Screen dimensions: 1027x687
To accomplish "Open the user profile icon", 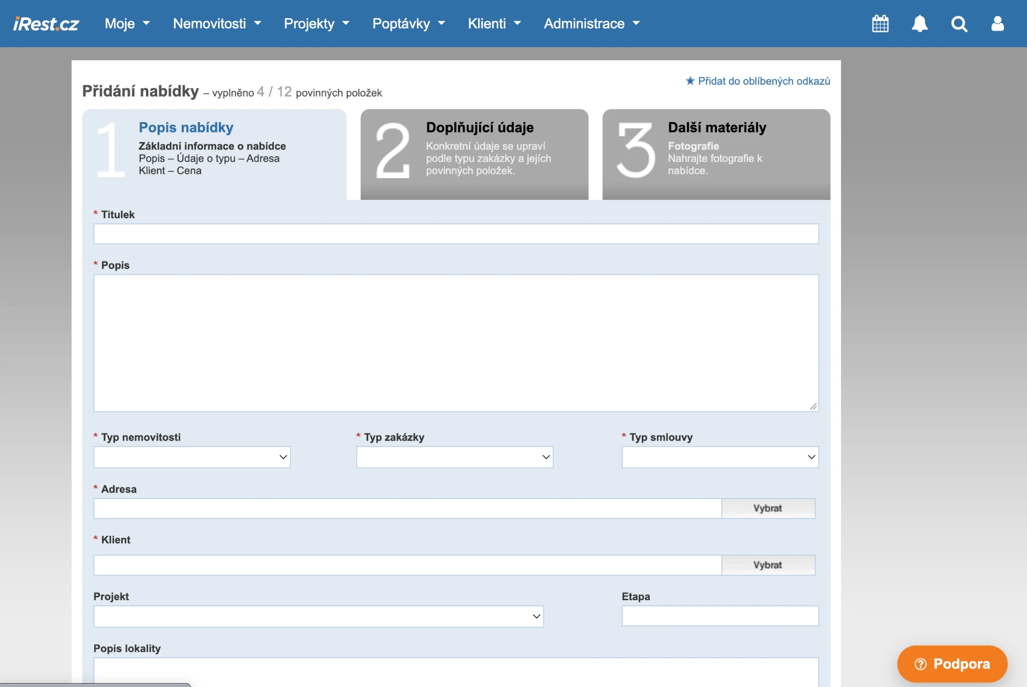I will [997, 24].
